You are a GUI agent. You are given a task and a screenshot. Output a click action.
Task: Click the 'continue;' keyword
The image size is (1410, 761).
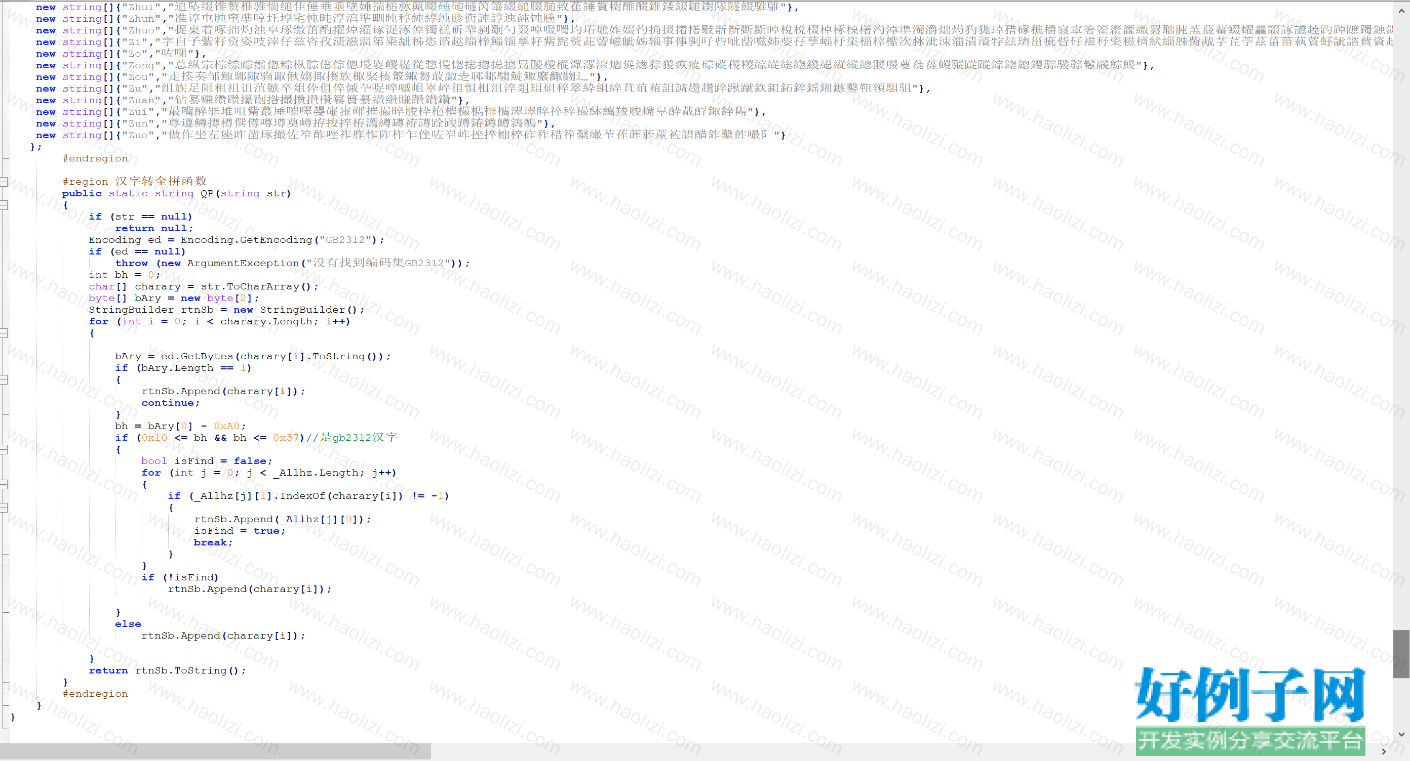click(170, 403)
